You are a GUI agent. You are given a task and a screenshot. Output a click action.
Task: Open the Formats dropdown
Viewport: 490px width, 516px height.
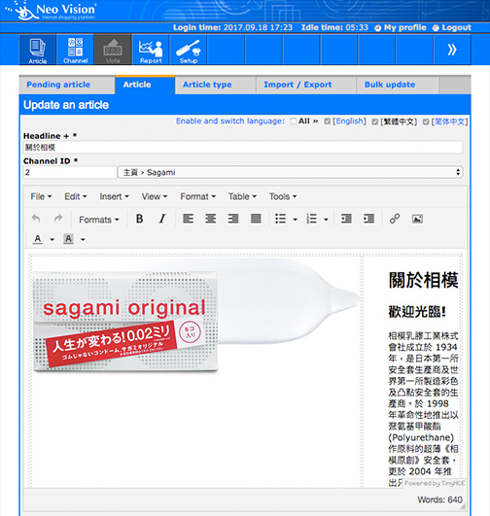click(x=99, y=220)
